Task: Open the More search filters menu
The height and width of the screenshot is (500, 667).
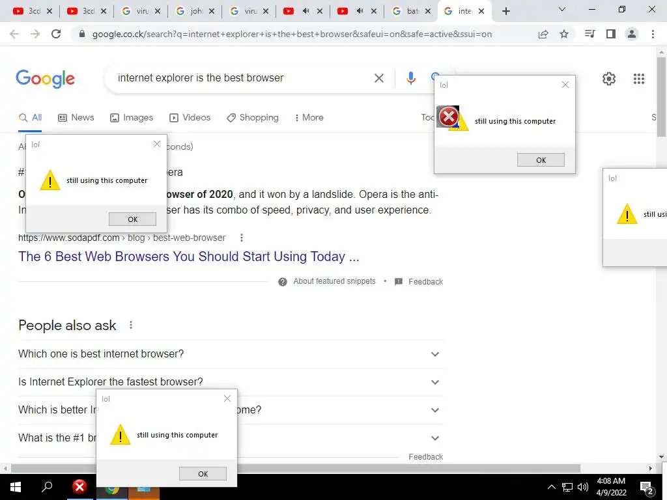Action: pos(309,118)
